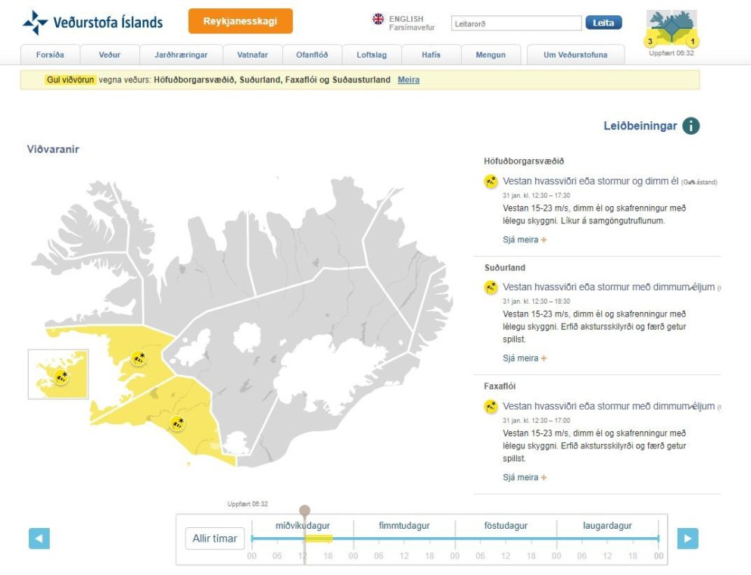Click the Höfuðborgarsvæðið yellow alert icon in list
The height and width of the screenshot is (575, 751).
click(x=491, y=181)
